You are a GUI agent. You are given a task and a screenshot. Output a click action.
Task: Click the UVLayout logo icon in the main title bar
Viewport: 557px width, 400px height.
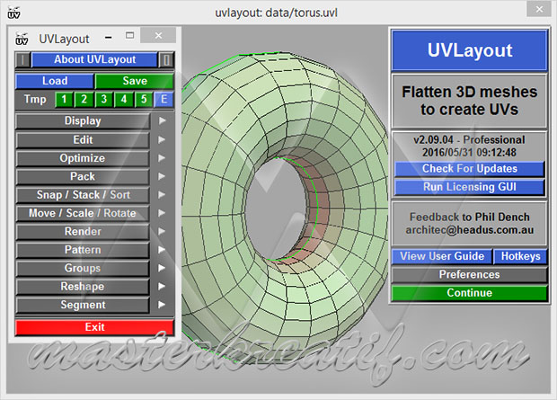pos(13,13)
